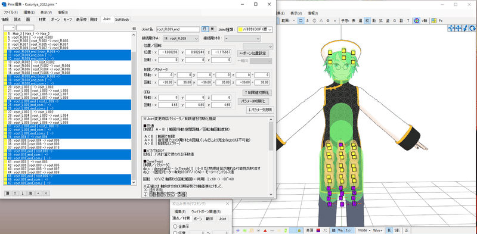Select circle range mode in PmxView toolbar

pyautogui.click(x=314, y=21)
